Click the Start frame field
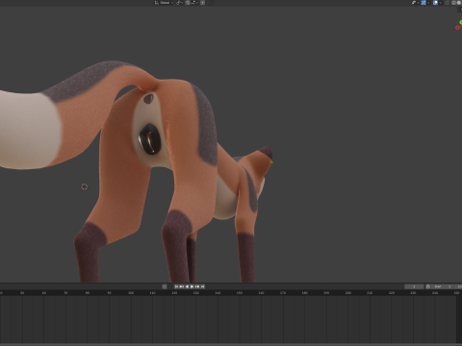 pyautogui.click(x=443, y=286)
